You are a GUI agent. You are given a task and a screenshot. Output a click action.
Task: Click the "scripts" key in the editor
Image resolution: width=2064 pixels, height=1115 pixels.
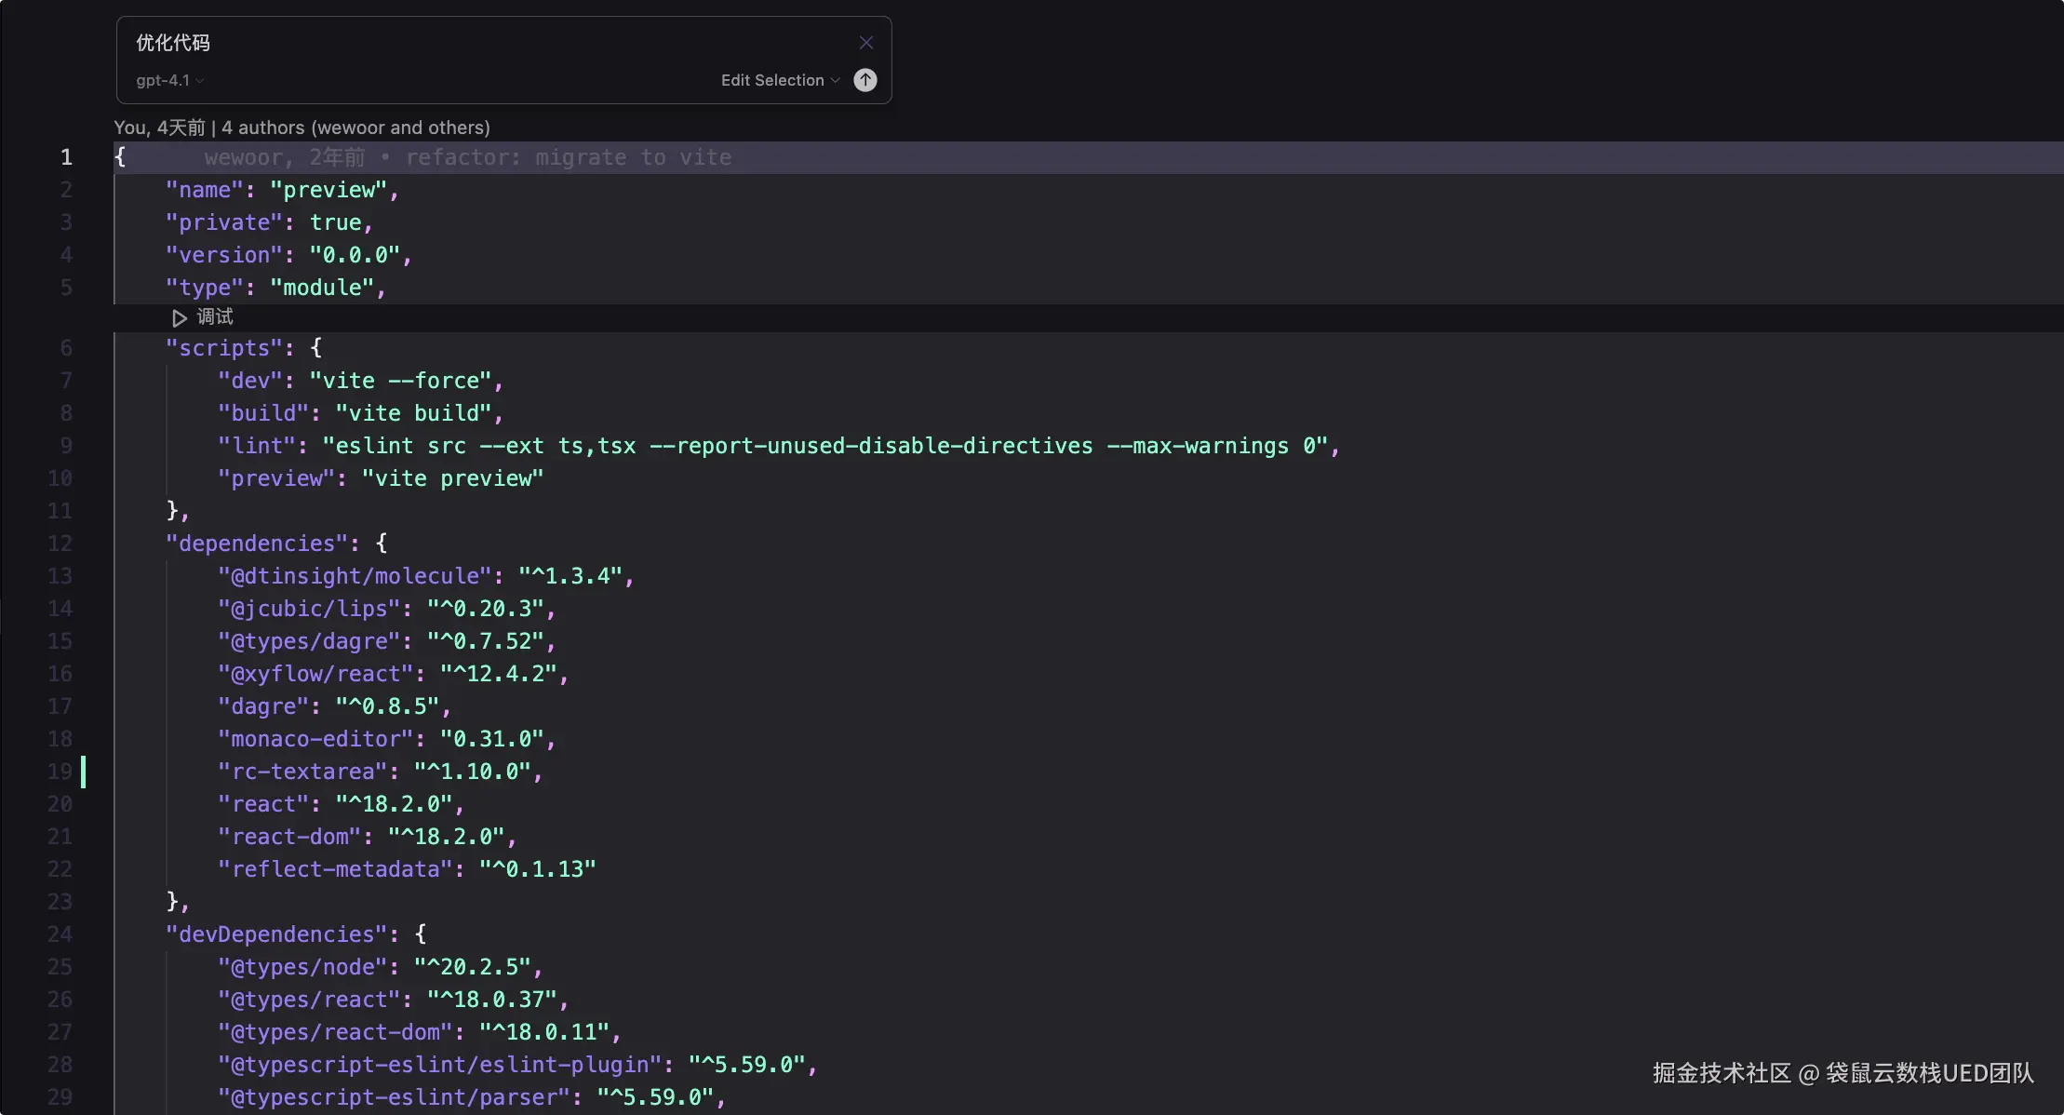(x=223, y=348)
